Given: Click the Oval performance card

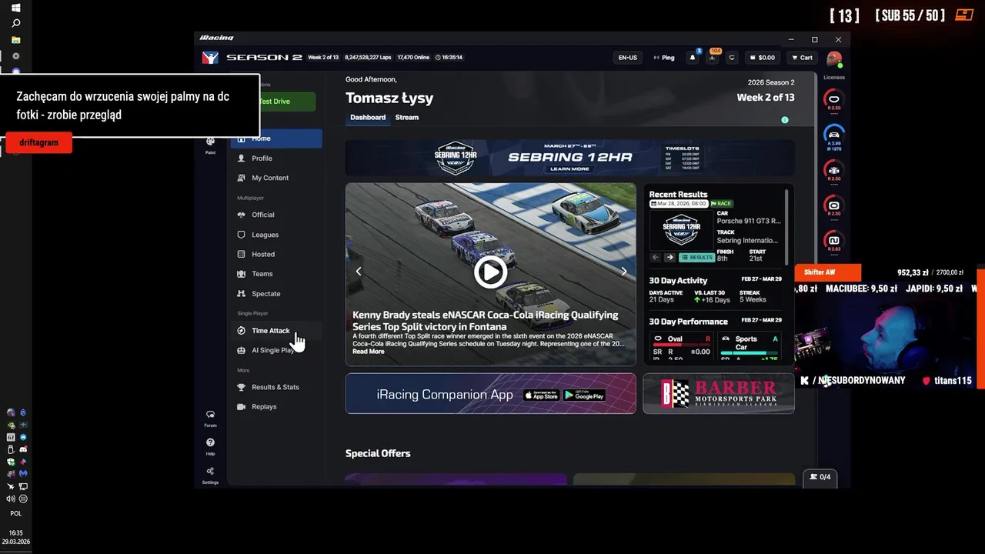Looking at the screenshot, I should pyautogui.click(x=682, y=346).
